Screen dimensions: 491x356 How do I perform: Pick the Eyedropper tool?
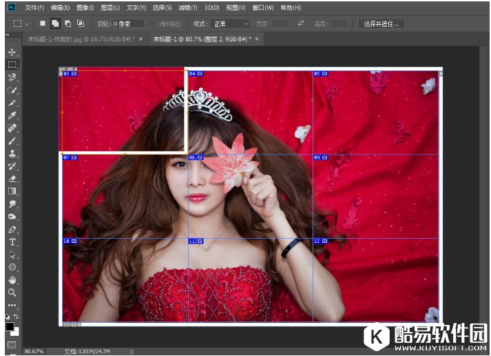pyautogui.click(x=12, y=115)
